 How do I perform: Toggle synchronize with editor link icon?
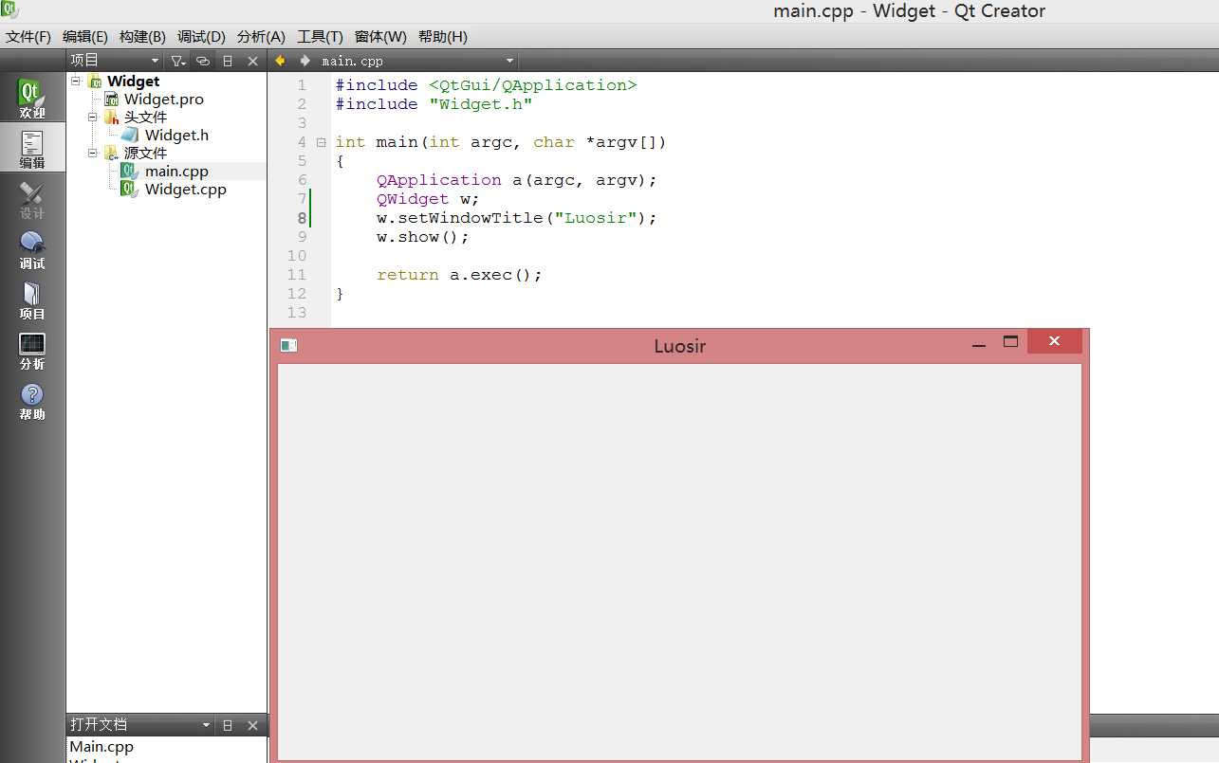[x=203, y=61]
